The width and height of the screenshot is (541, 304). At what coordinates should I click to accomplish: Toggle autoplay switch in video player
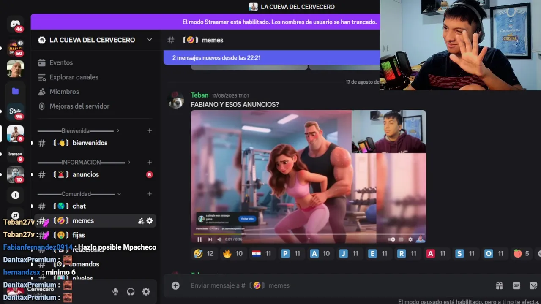click(391, 239)
